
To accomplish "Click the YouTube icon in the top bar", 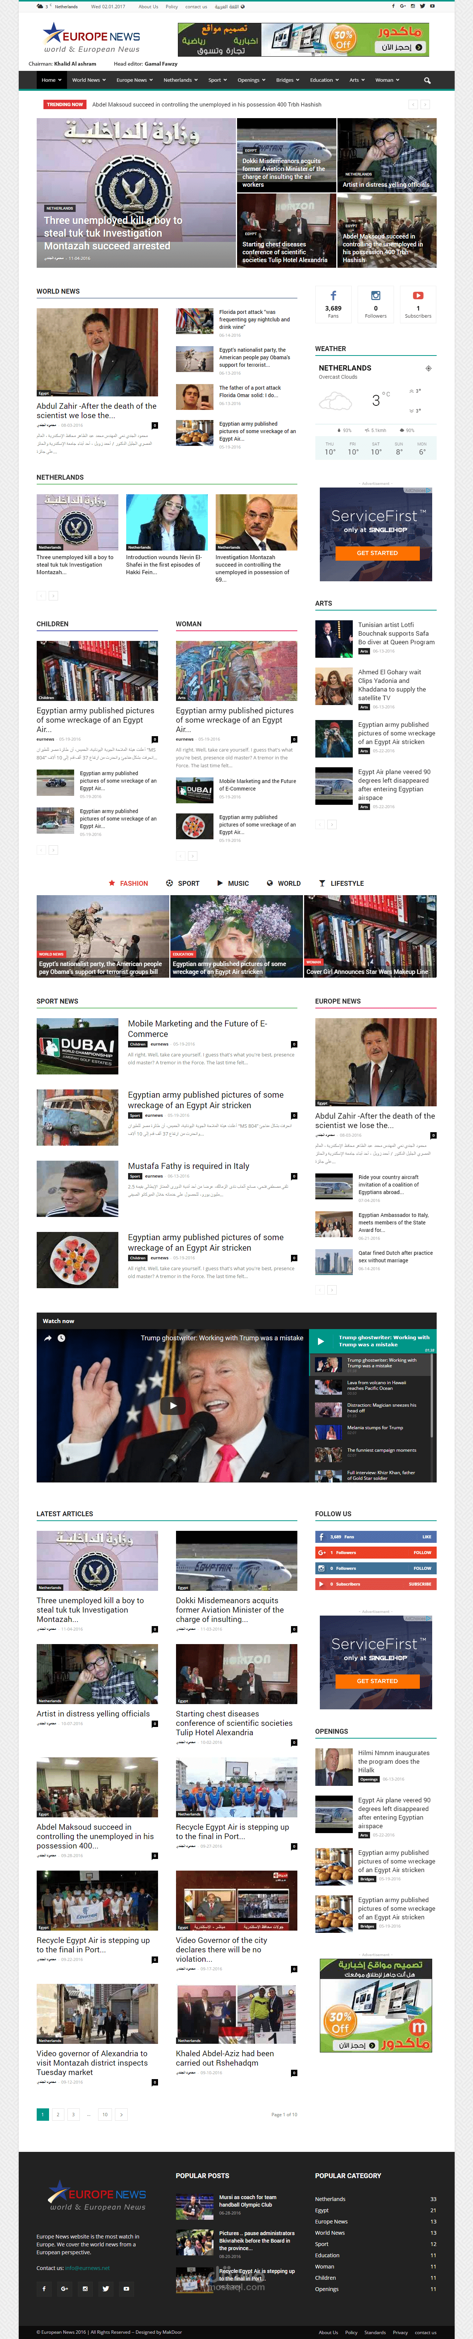I will (x=431, y=6).
